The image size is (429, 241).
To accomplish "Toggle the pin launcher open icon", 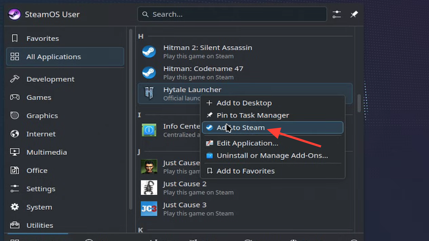I will pyautogui.click(x=354, y=14).
